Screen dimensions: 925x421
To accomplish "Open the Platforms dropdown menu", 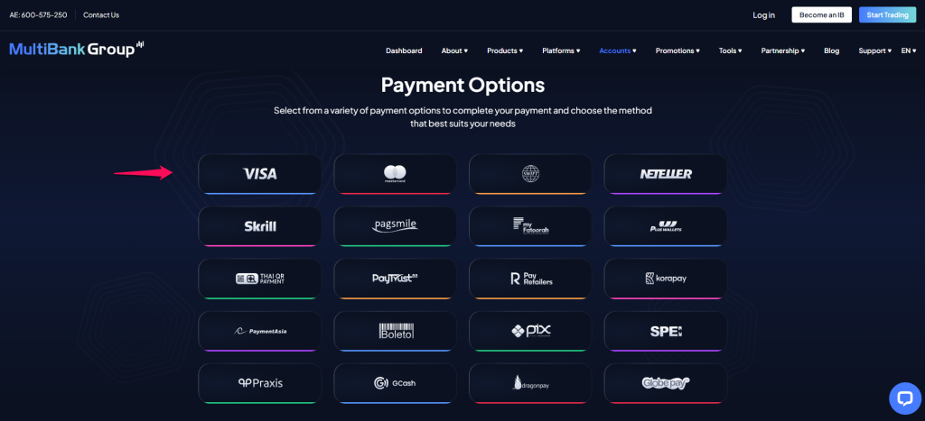I will click(561, 50).
